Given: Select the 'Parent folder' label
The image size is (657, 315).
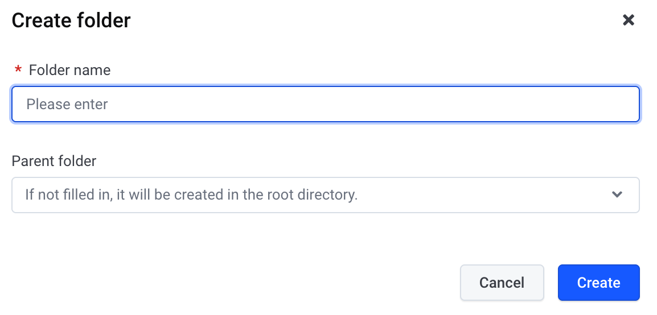Looking at the screenshot, I should 54,161.
